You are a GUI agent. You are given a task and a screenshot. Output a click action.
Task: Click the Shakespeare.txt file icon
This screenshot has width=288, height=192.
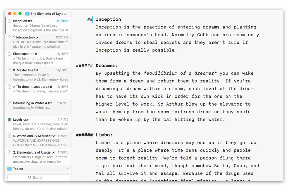[9, 54]
